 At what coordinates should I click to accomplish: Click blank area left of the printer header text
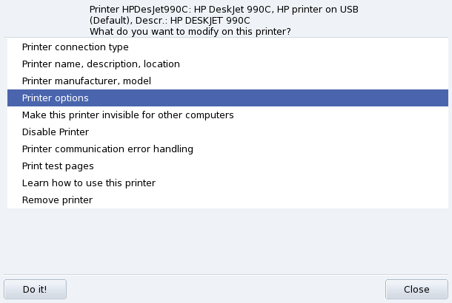coord(44,20)
